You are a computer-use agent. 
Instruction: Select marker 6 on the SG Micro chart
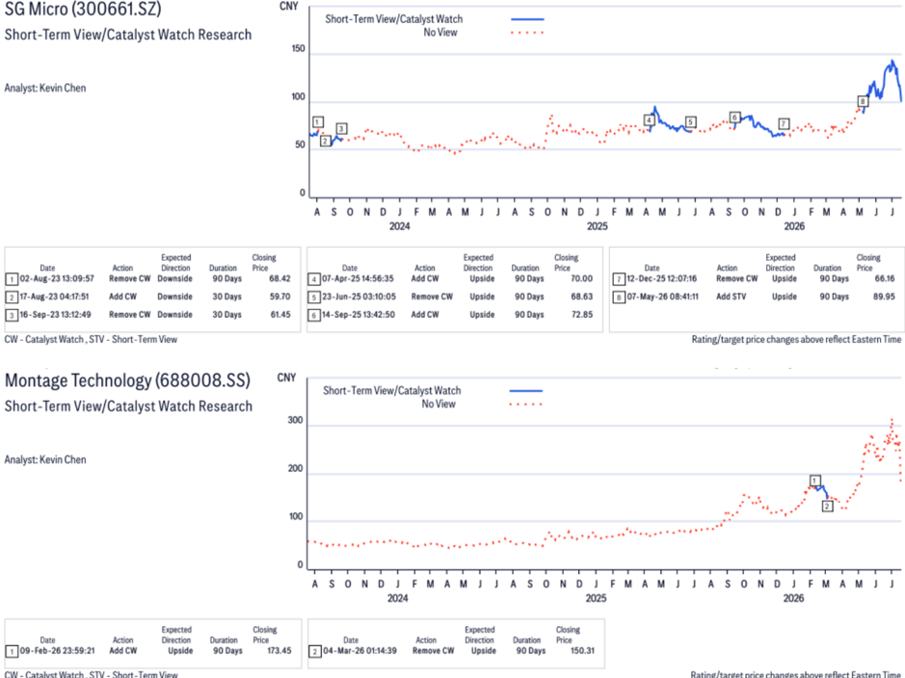click(x=734, y=117)
